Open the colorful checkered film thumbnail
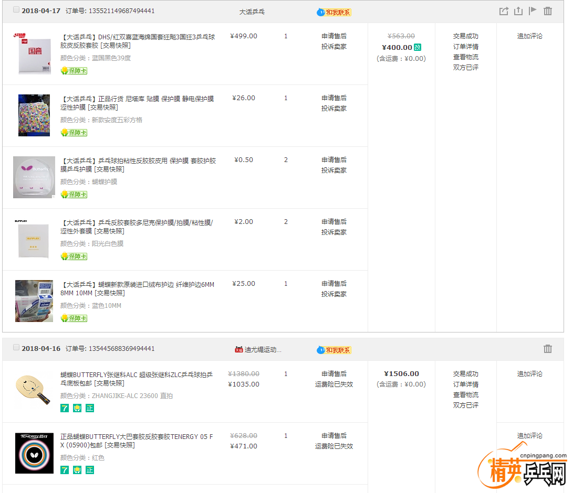Image resolution: width=573 pixels, height=493 pixels. [x=34, y=115]
